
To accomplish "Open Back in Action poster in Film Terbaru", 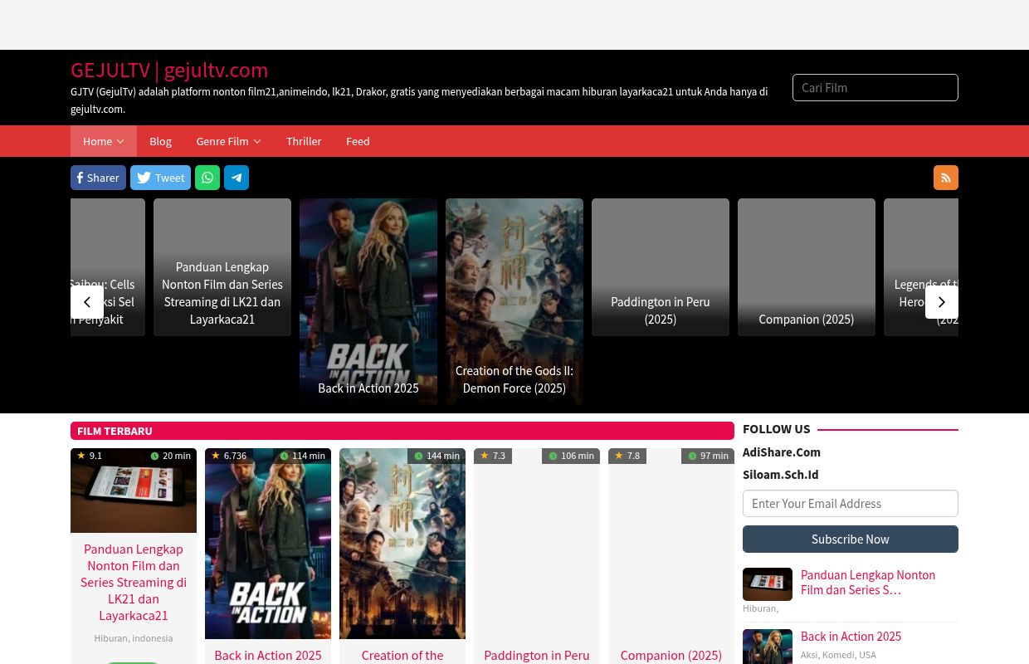I will 268,544.
